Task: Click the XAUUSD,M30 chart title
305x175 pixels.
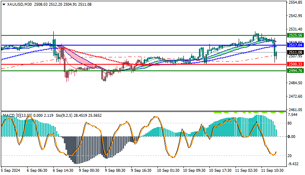Action: tap(20, 4)
